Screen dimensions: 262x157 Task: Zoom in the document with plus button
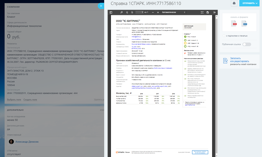[x=158, y=13]
